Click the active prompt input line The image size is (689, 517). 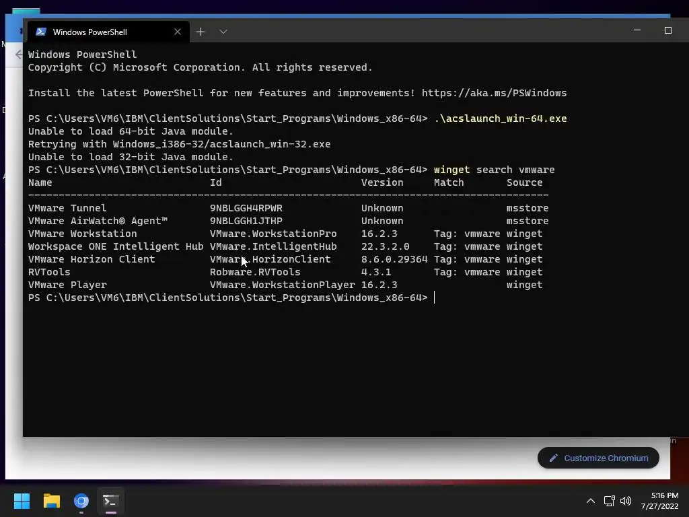[x=231, y=298]
